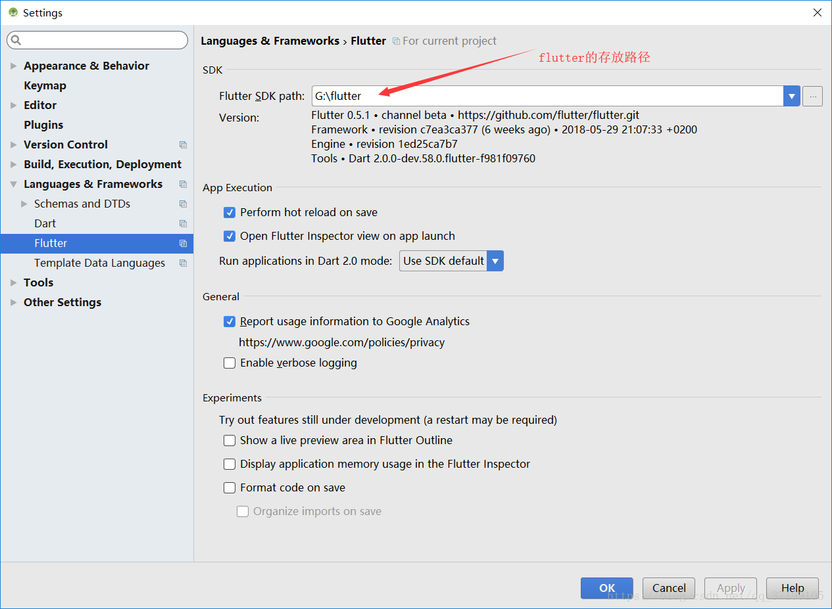The width and height of the screenshot is (832, 609).
Task: Expand the Tools section arrow
Action: 13,282
